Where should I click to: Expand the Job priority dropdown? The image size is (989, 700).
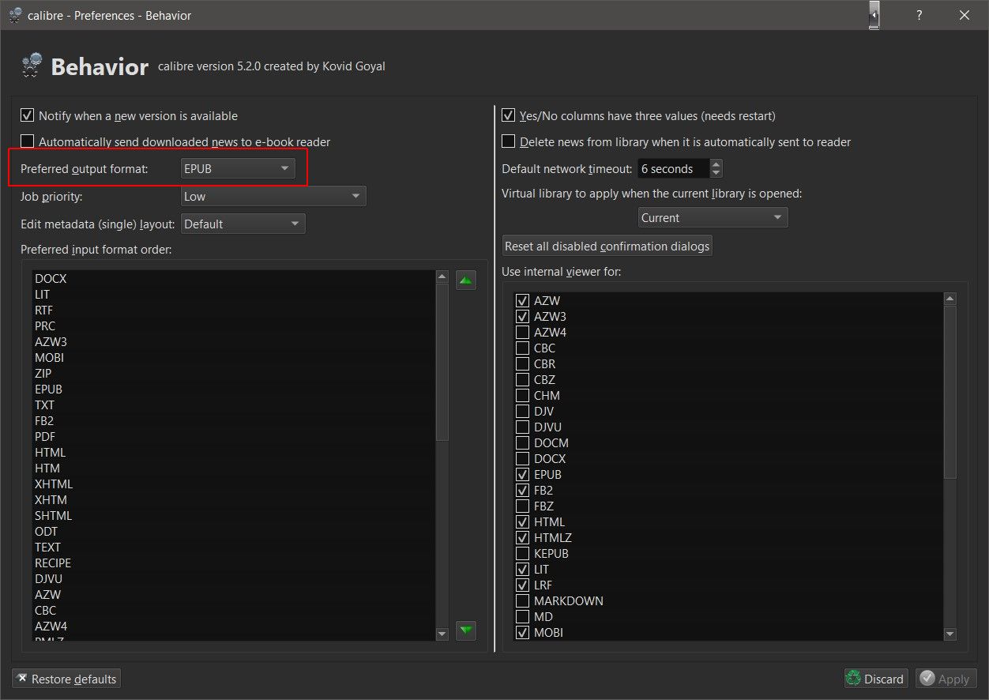273,196
